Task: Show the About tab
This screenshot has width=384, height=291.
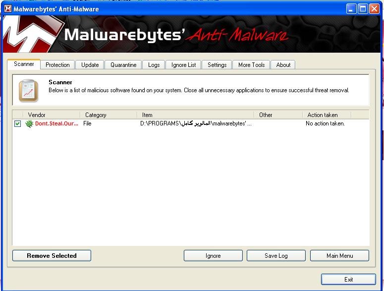Action: 283,65
